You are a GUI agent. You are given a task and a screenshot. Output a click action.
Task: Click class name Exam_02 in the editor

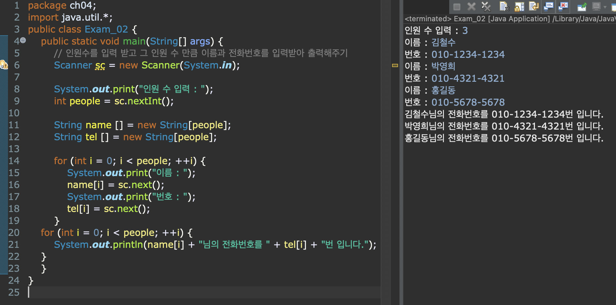(x=106, y=29)
